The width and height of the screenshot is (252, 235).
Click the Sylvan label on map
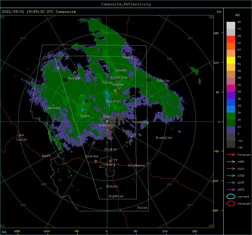click(x=107, y=82)
